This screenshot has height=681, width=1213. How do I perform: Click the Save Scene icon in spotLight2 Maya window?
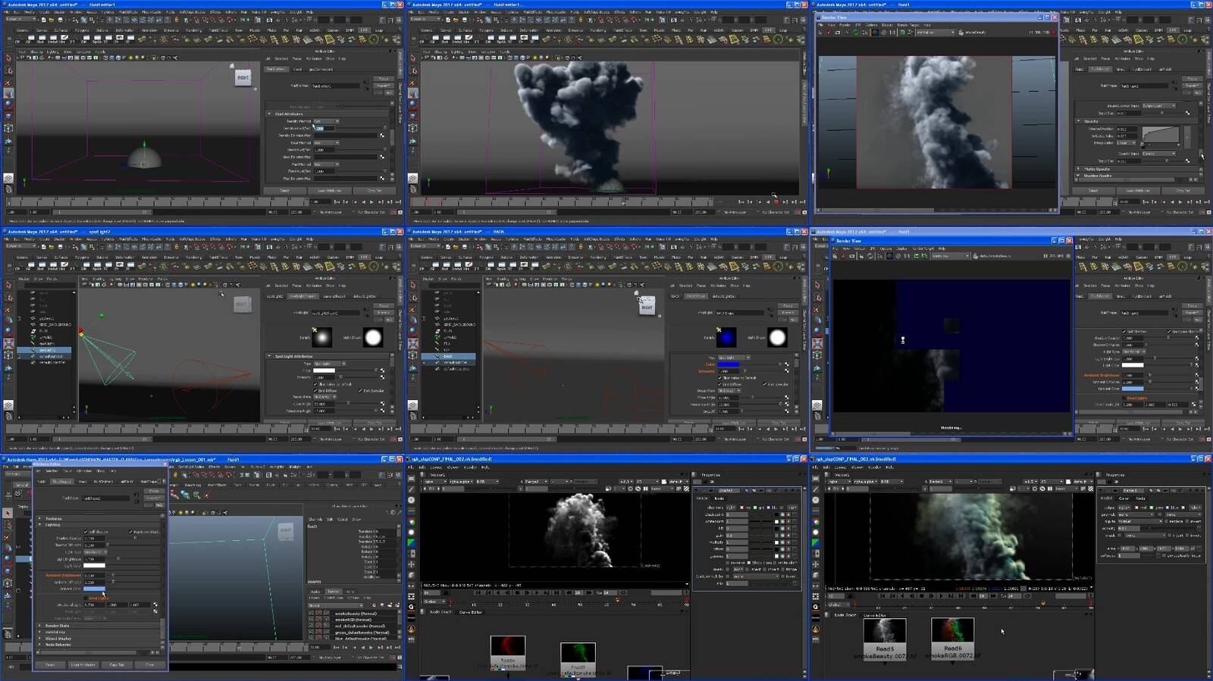click(x=60, y=247)
